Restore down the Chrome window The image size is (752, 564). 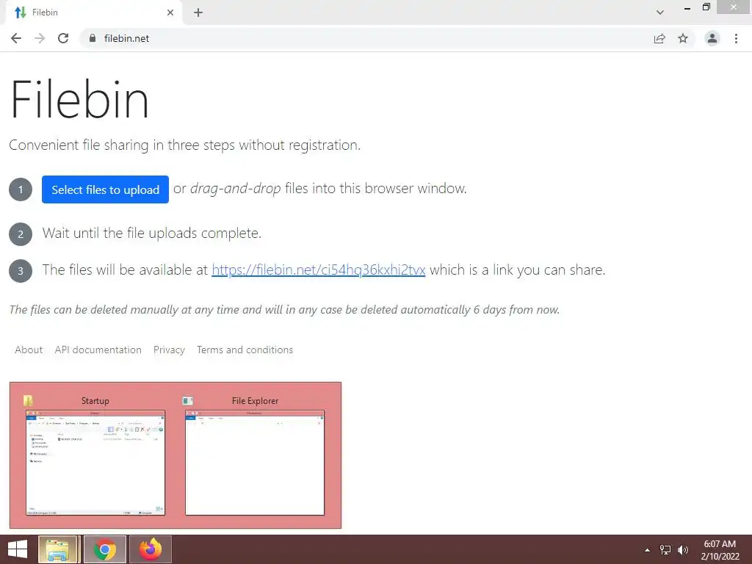tap(706, 7)
